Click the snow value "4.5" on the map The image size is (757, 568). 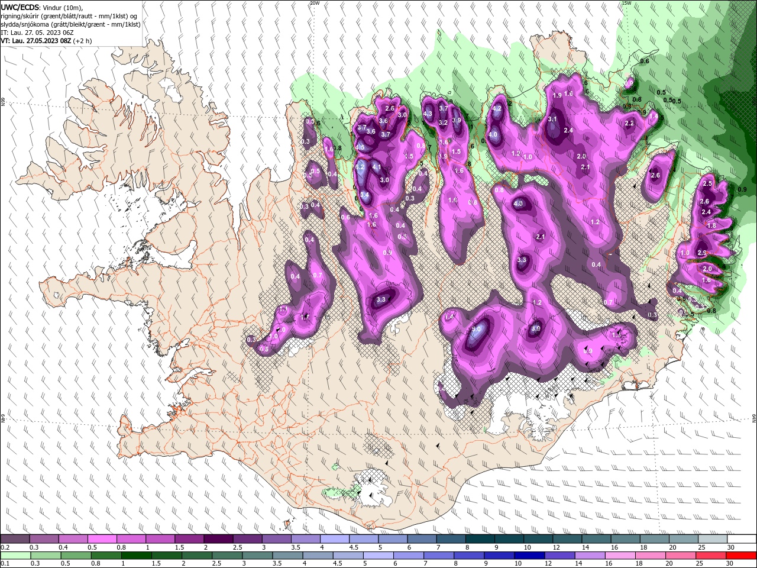click(360, 147)
